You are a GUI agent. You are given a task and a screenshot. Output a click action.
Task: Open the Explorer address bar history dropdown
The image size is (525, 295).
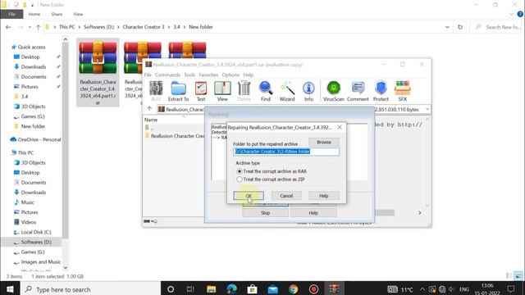(447, 27)
